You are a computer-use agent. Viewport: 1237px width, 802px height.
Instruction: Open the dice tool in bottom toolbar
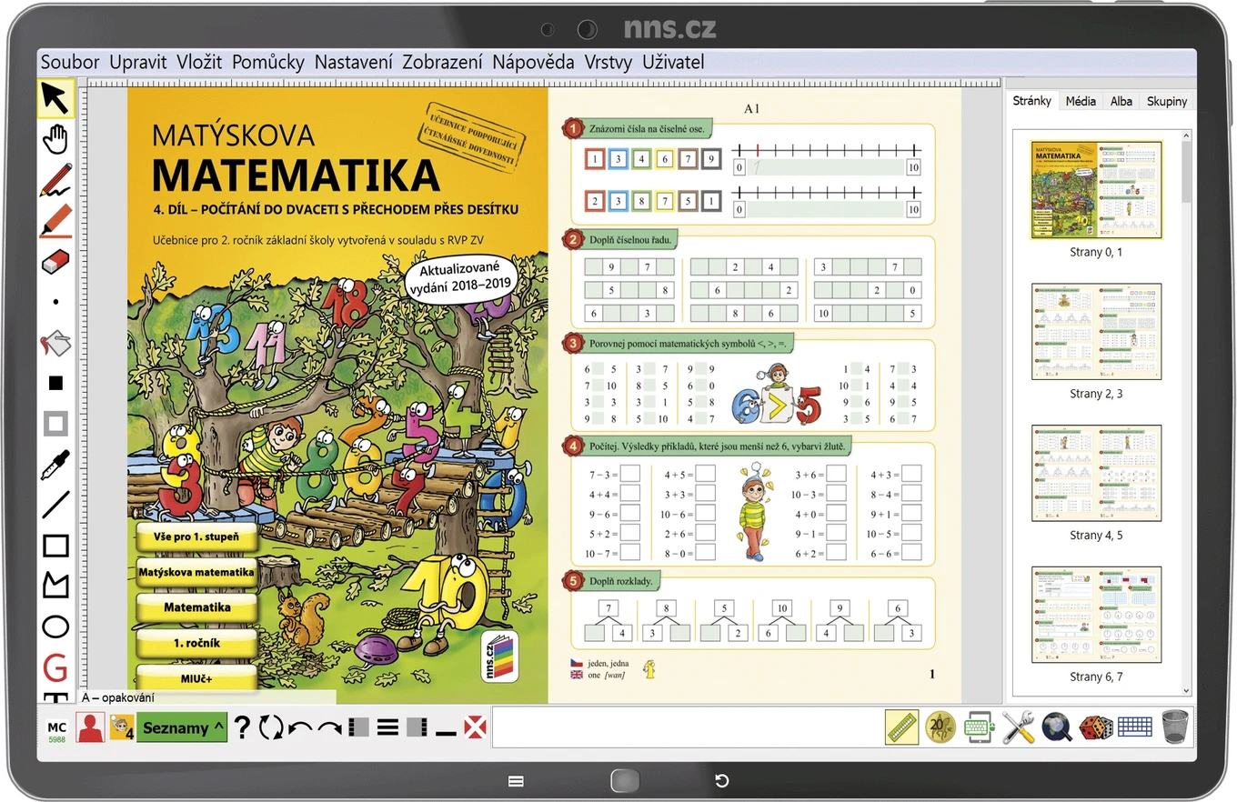1096,727
